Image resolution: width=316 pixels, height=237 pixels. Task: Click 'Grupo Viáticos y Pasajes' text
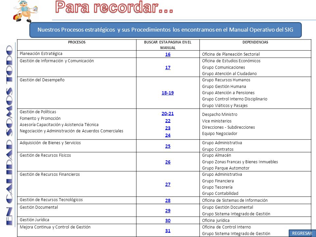pos(225,106)
